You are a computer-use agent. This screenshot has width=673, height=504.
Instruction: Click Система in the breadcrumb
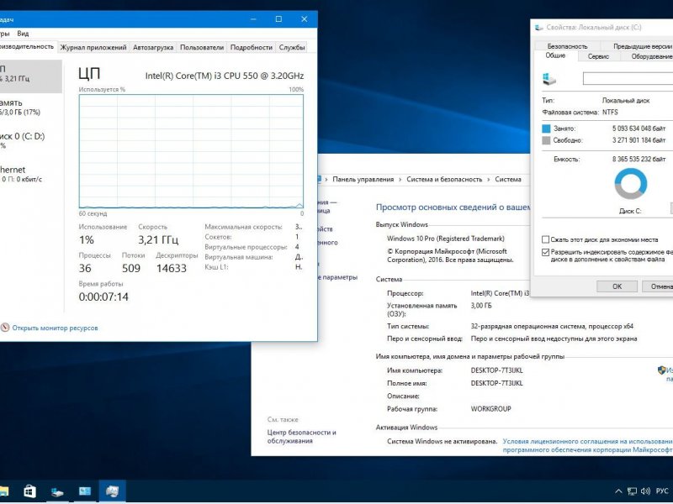508,179
